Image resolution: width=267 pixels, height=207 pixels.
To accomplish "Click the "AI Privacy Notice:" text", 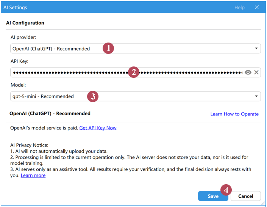I will [x=29, y=145].
